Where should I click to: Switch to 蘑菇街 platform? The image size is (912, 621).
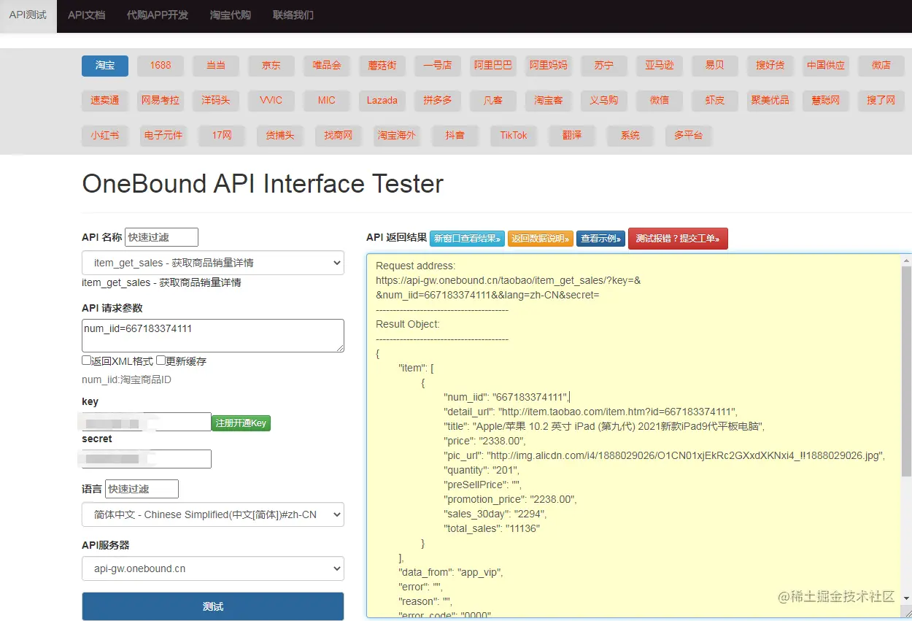[382, 66]
